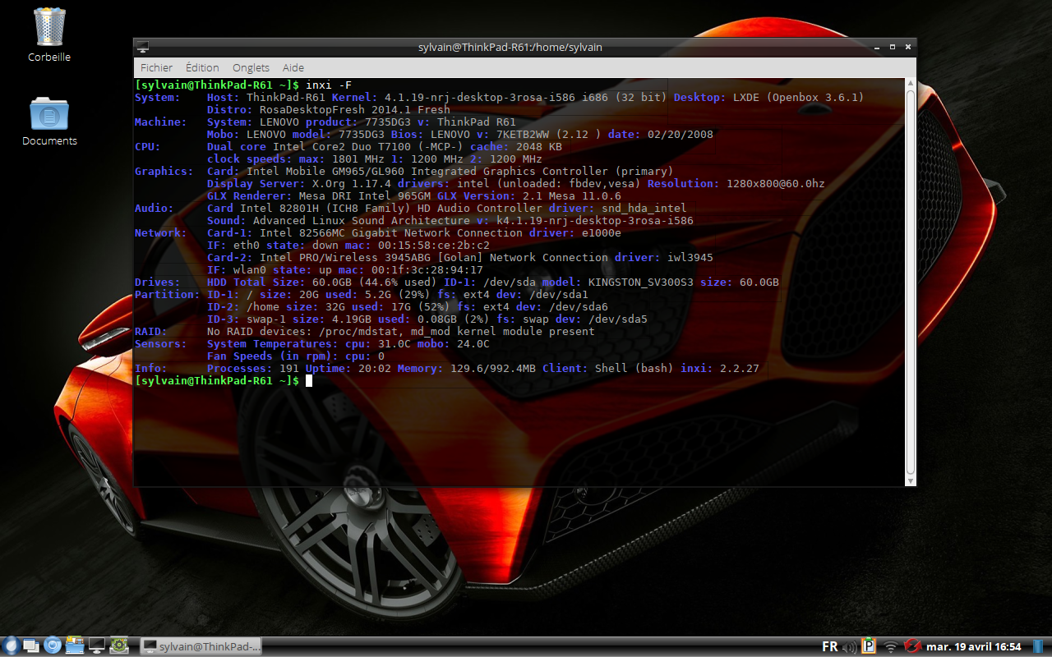
Task: Open the Corbeille trash icon
Action: tap(49, 28)
